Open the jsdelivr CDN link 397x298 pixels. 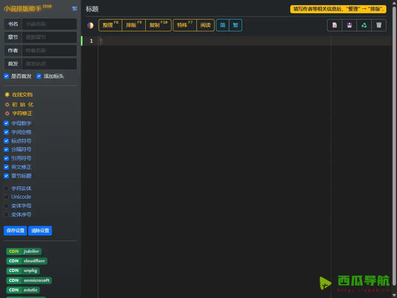tap(24, 251)
